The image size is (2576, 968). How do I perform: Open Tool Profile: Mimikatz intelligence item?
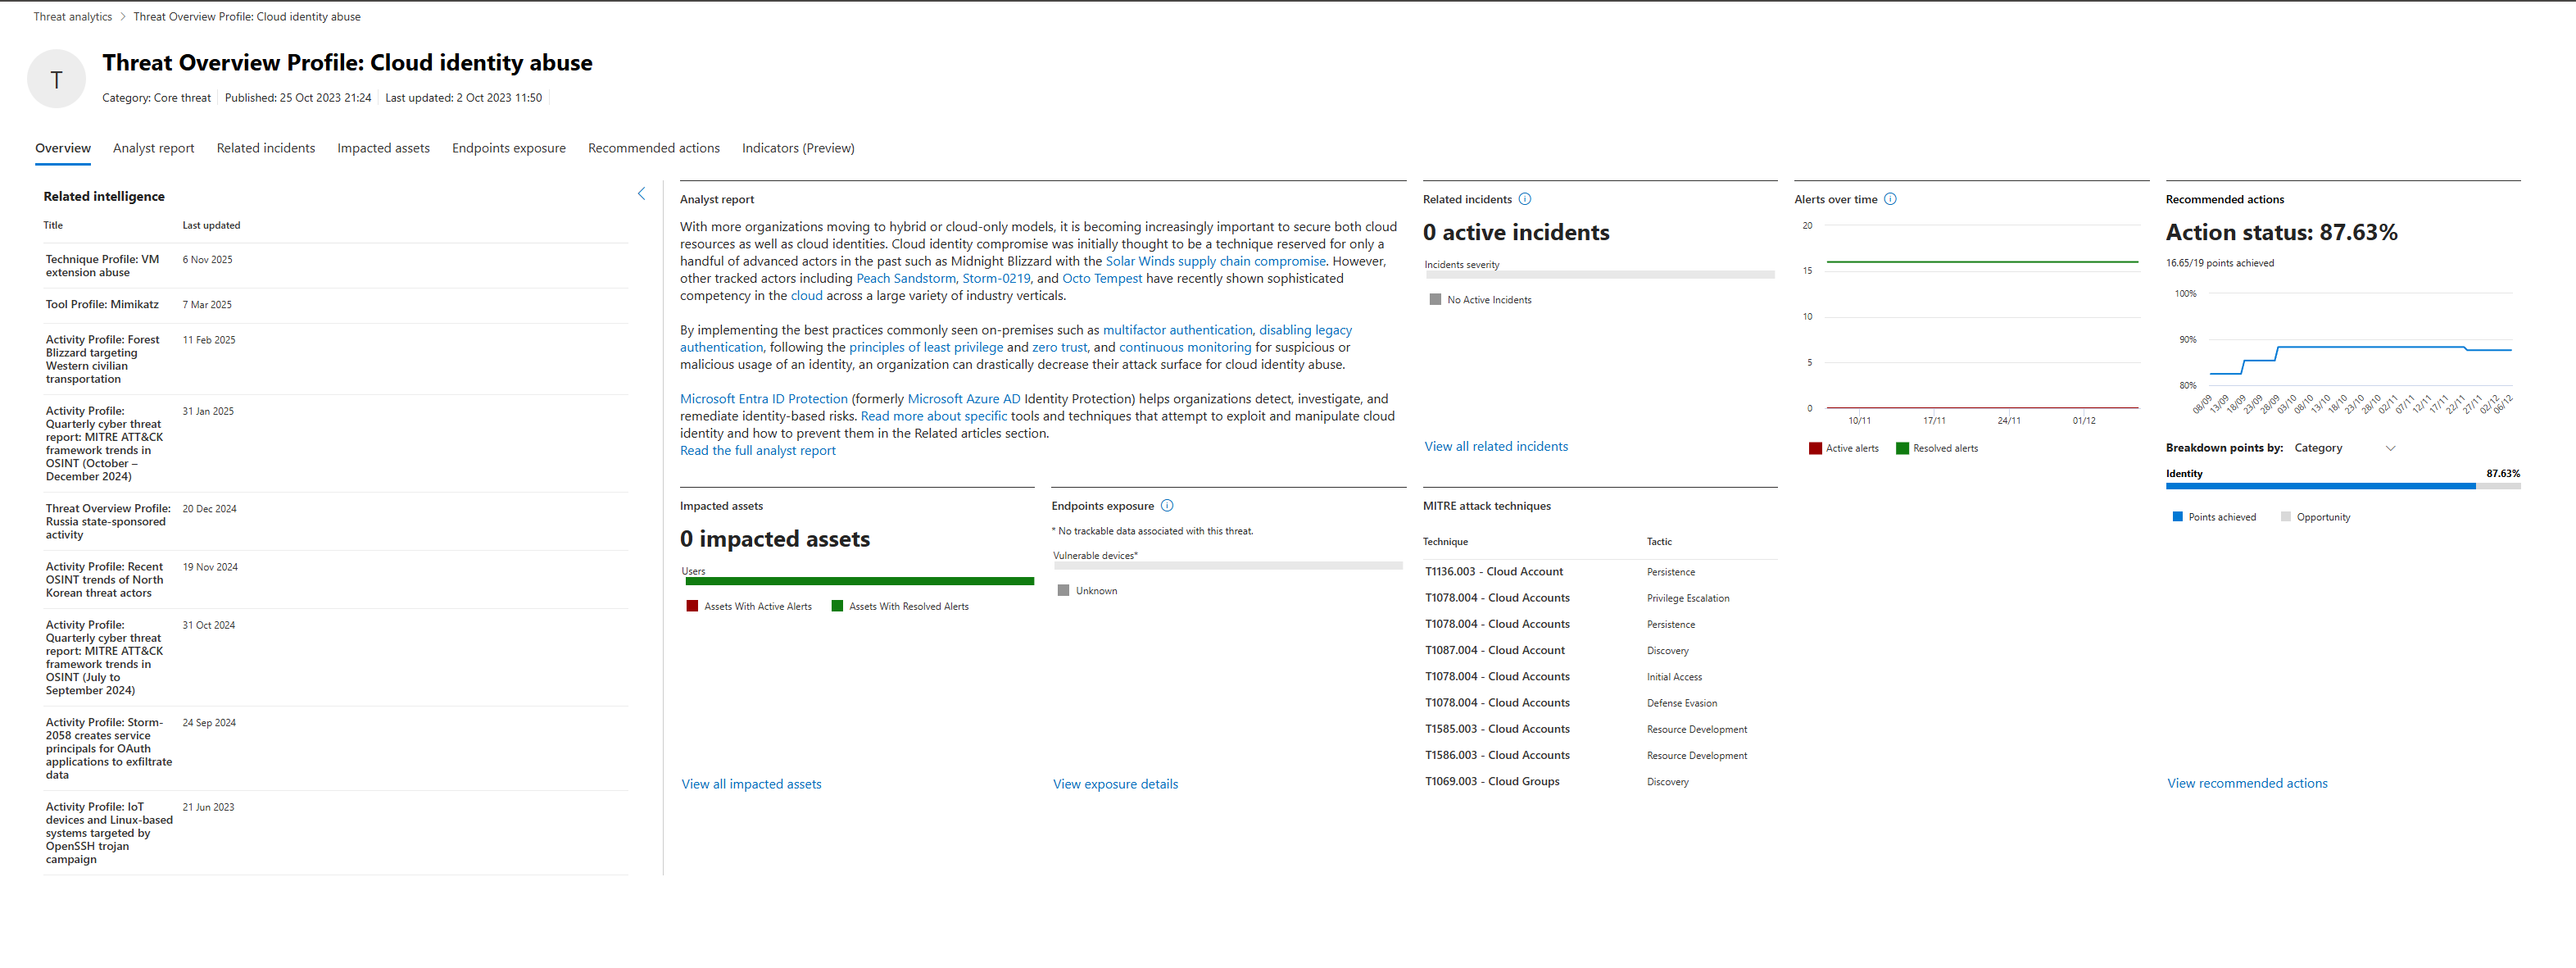coord(102,304)
